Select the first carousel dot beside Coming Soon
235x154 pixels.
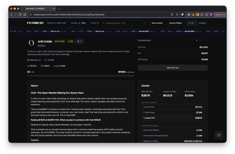click(x=197, y=40)
